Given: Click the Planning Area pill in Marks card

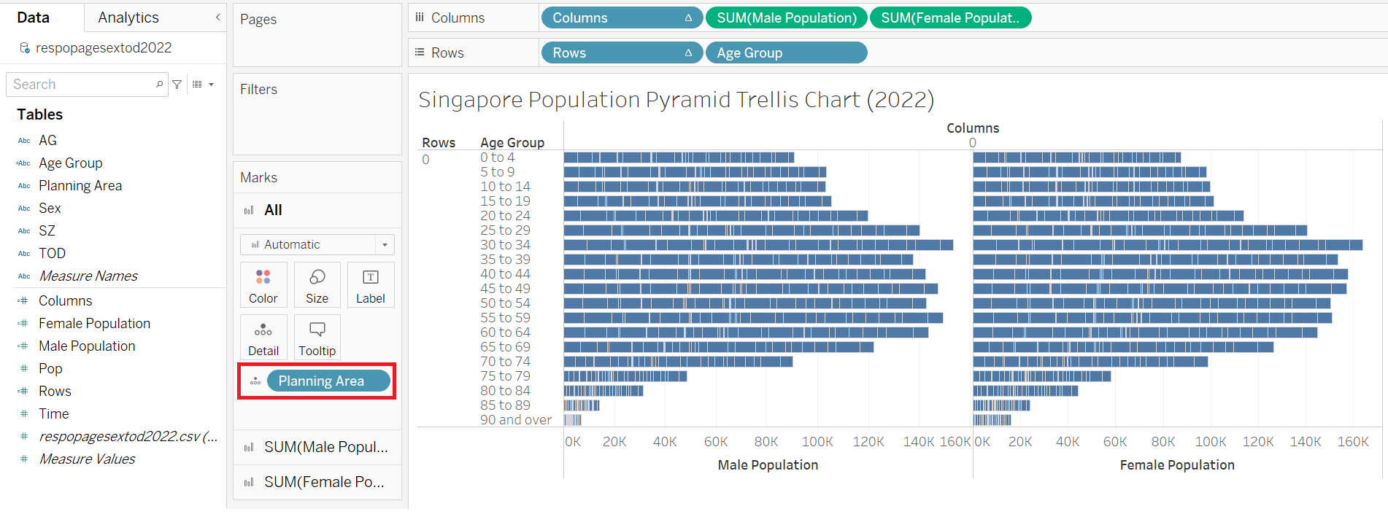Looking at the screenshot, I should pyautogui.click(x=328, y=381).
